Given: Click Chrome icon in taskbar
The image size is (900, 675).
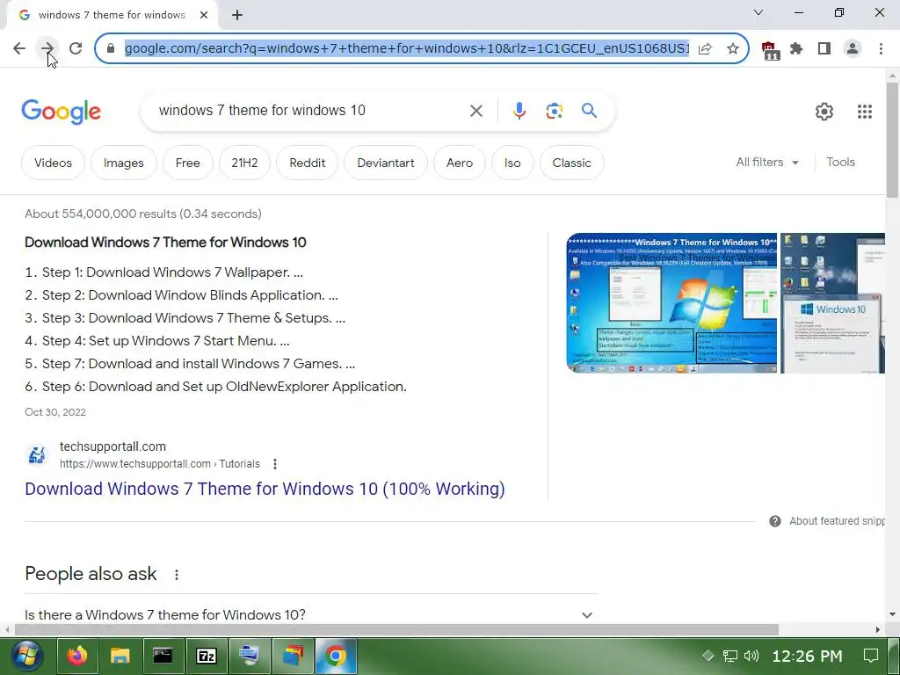Looking at the screenshot, I should coord(336,656).
